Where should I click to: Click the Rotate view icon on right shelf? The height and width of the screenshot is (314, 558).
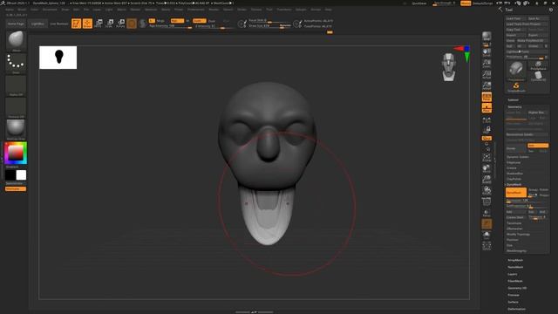[x=487, y=190]
